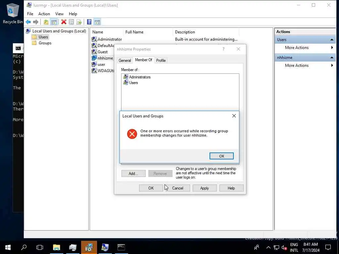Click the Help button in the Properties dialog

231,188
